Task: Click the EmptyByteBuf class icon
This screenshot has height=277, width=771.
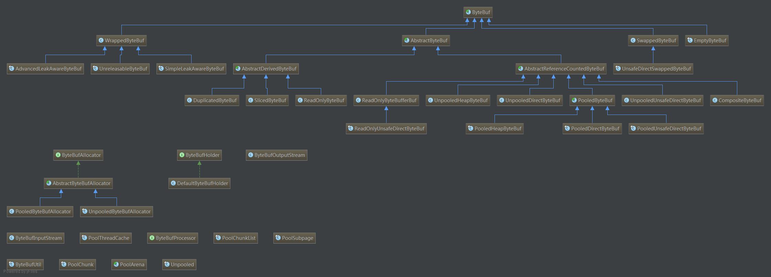Action: coord(690,40)
